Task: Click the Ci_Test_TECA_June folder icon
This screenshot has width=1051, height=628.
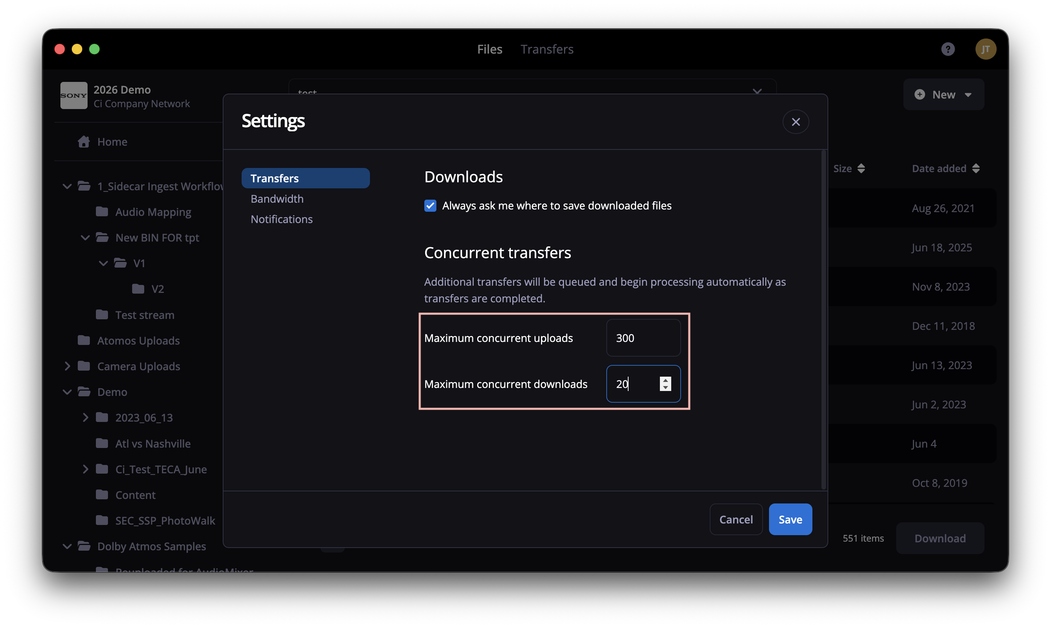Action: click(102, 469)
